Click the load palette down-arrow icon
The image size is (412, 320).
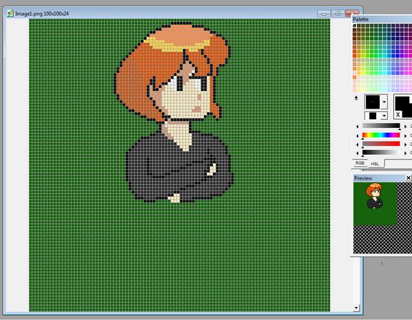356,98
